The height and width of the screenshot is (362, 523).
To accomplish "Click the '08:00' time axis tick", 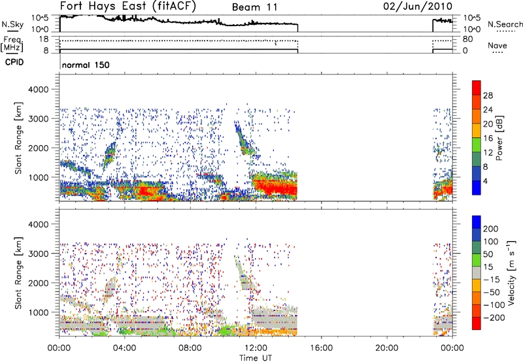I will pos(190,348).
